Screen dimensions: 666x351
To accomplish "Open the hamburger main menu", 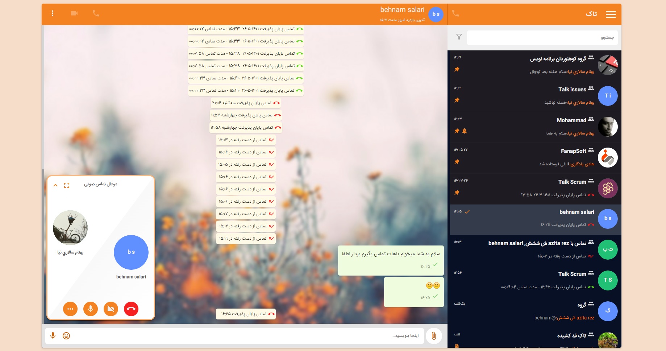I will [x=611, y=14].
